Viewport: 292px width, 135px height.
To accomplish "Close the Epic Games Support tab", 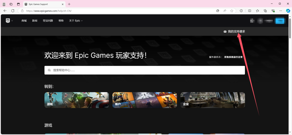I will (62, 4).
